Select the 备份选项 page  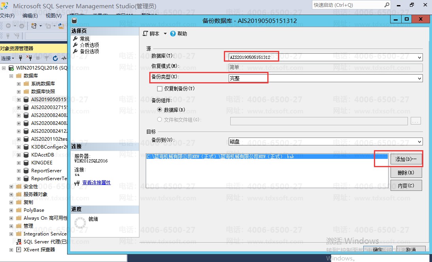pos(90,51)
